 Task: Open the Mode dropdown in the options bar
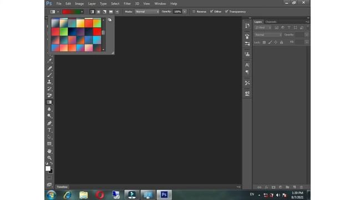147,12
